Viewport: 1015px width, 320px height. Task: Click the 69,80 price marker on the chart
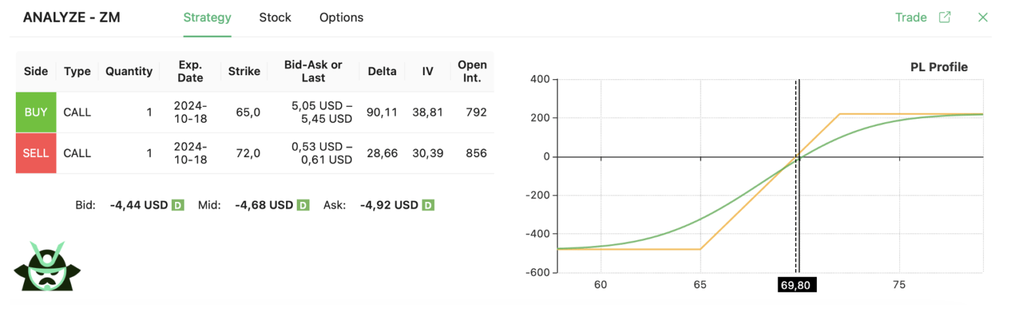[x=797, y=285]
